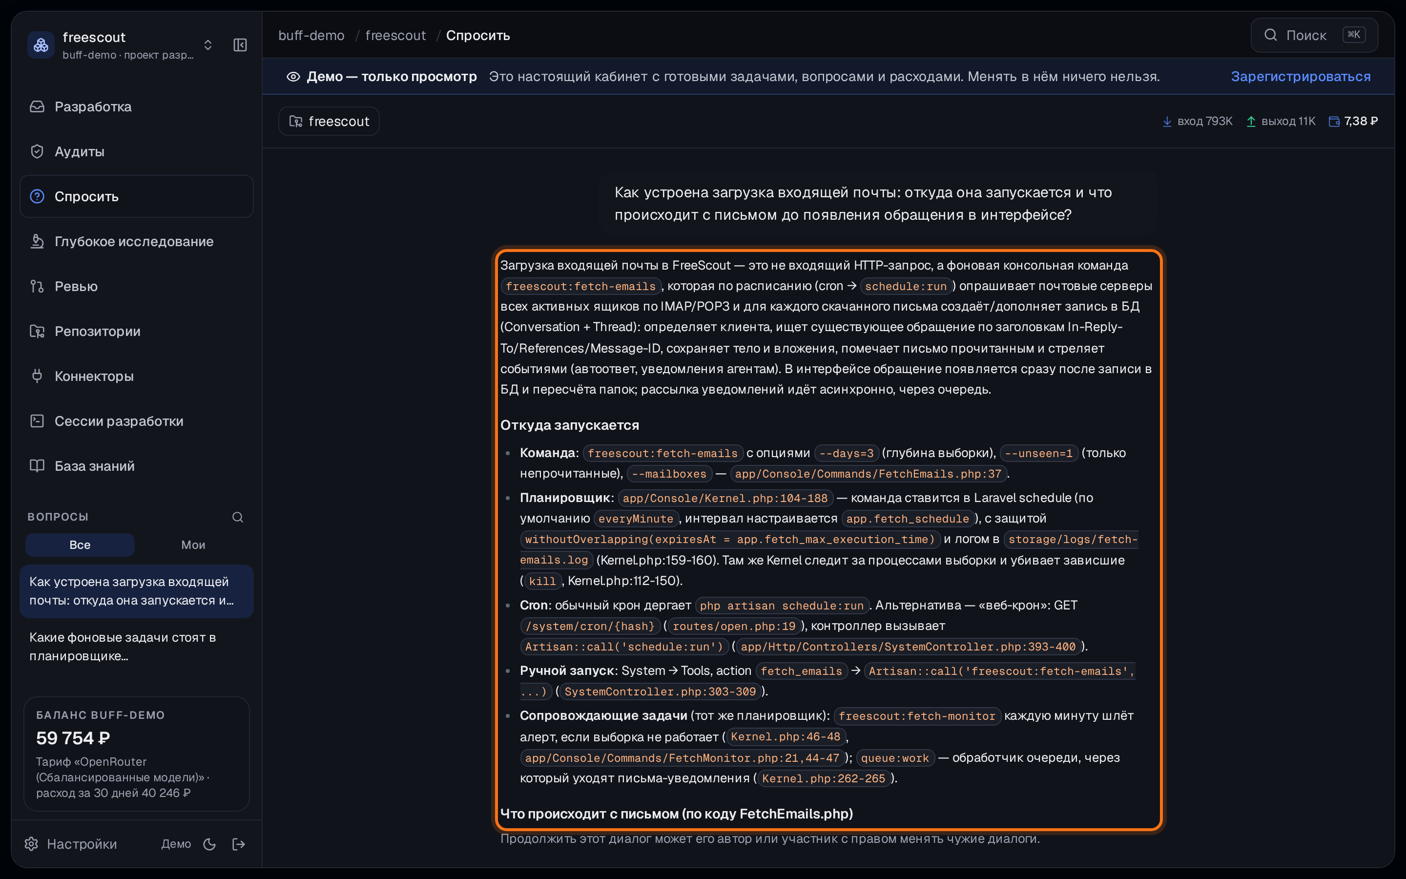Screen dimensions: 1406x879
Task: Click app/Console/Kernel.php:104-188 code reference
Action: pyautogui.click(x=725, y=498)
